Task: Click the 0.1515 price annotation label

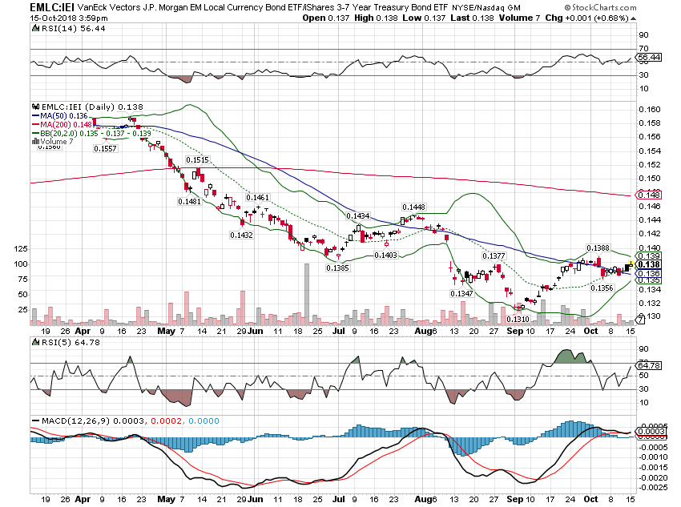Action: pyautogui.click(x=197, y=160)
